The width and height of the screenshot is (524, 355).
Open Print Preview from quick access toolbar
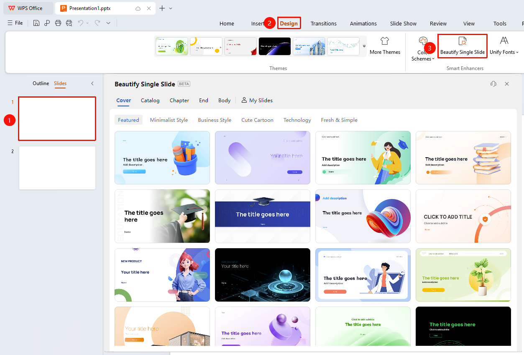pos(69,23)
